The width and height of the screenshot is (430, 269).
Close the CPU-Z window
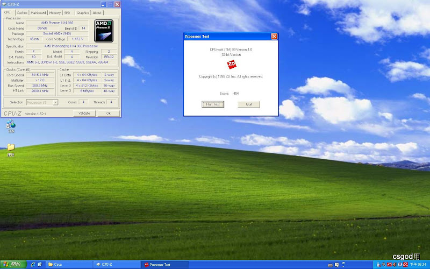tap(117, 4)
